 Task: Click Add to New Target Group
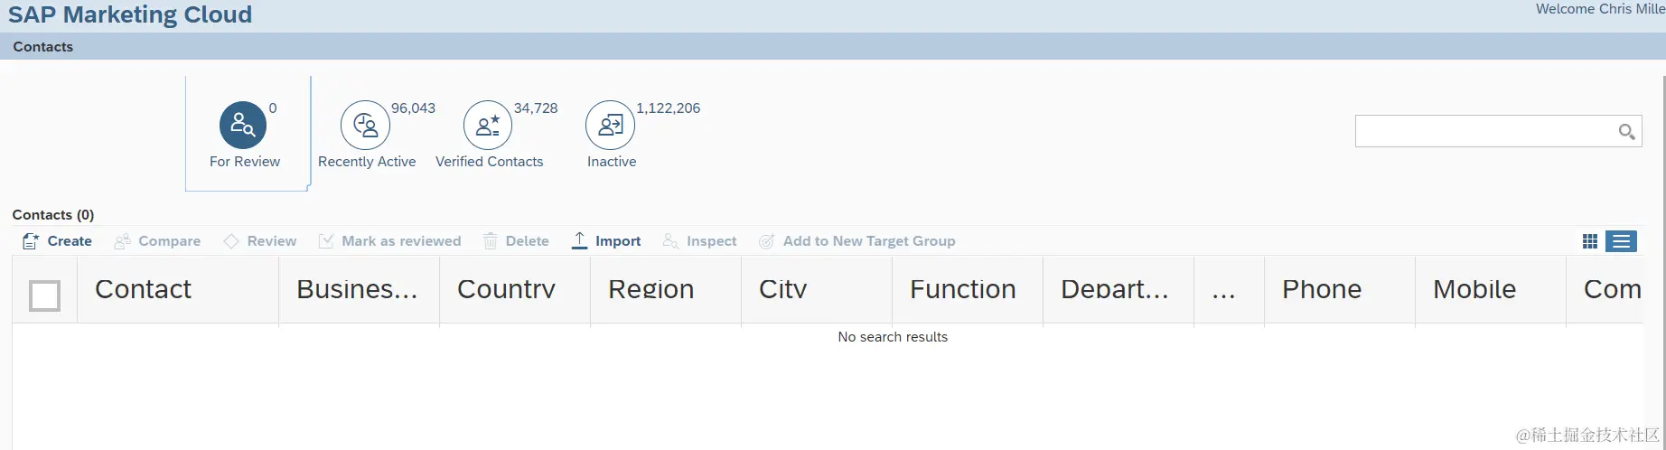[x=869, y=241]
